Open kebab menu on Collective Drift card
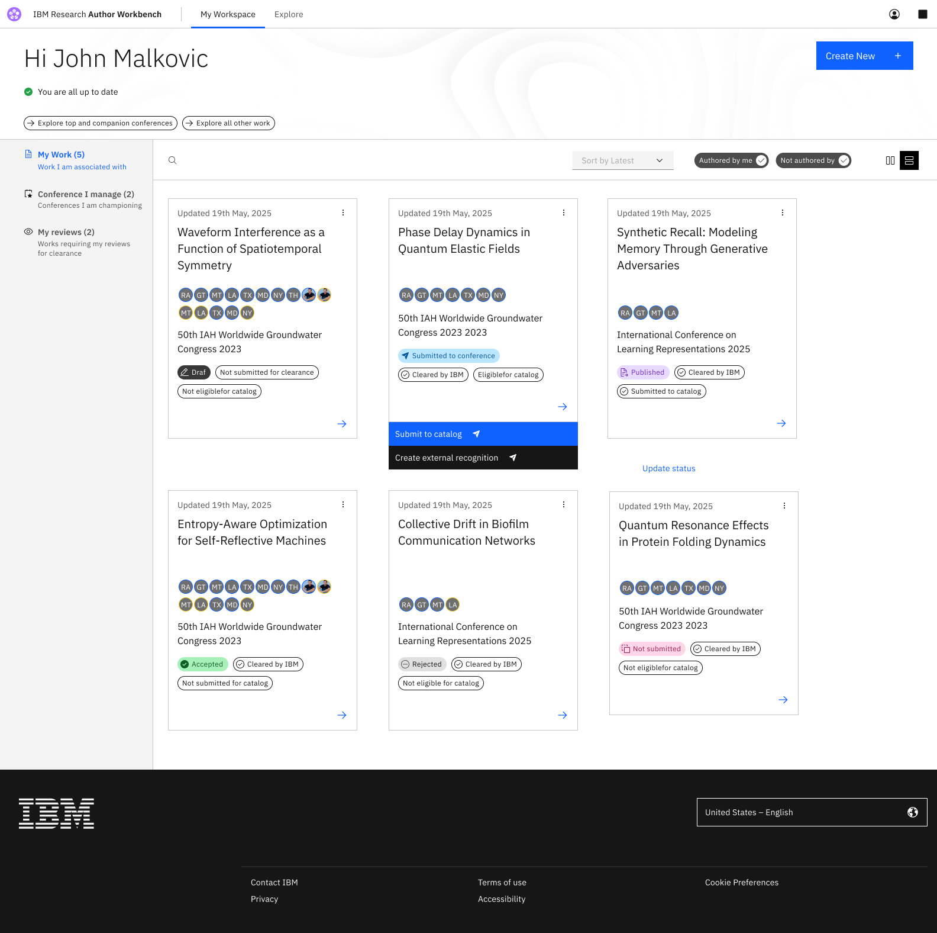This screenshot has height=933, width=937. click(564, 504)
